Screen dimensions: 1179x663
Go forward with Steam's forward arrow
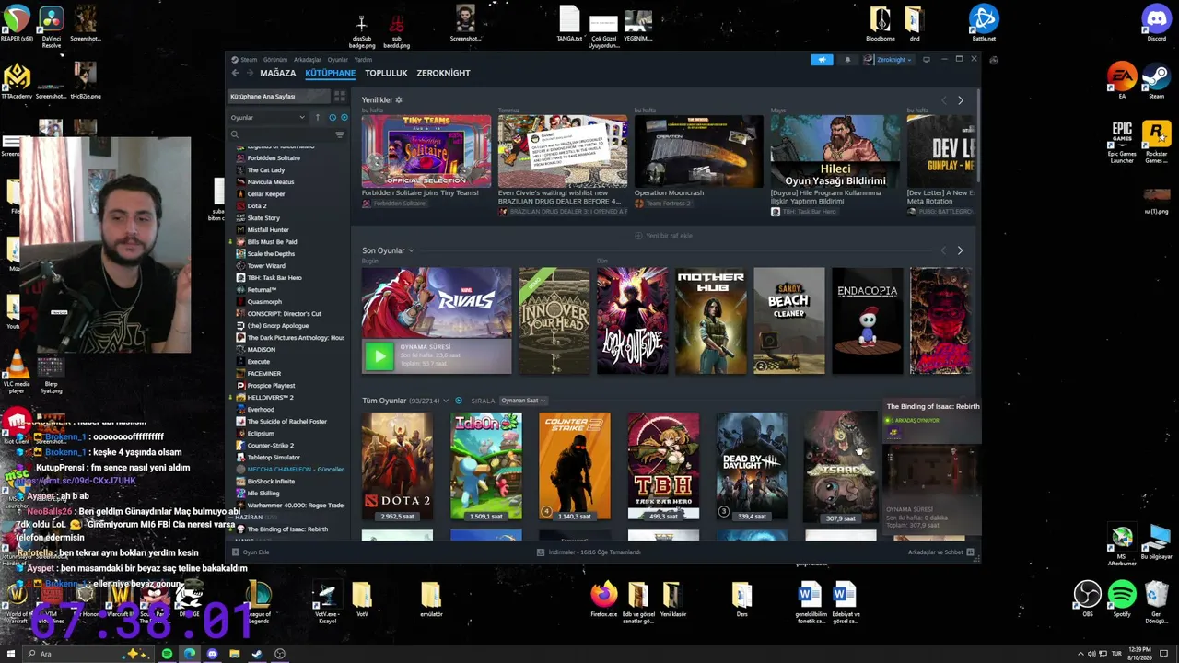[x=250, y=73]
